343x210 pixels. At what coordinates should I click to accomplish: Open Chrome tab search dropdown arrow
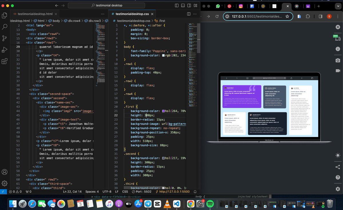(x=338, y=6)
